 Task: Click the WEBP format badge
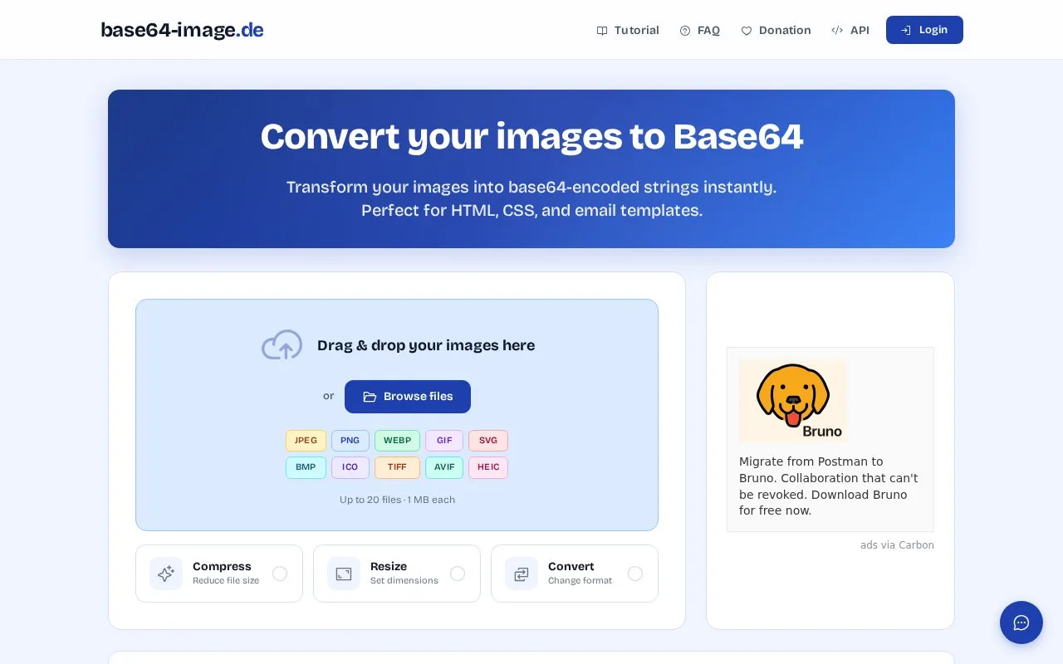pyautogui.click(x=397, y=441)
